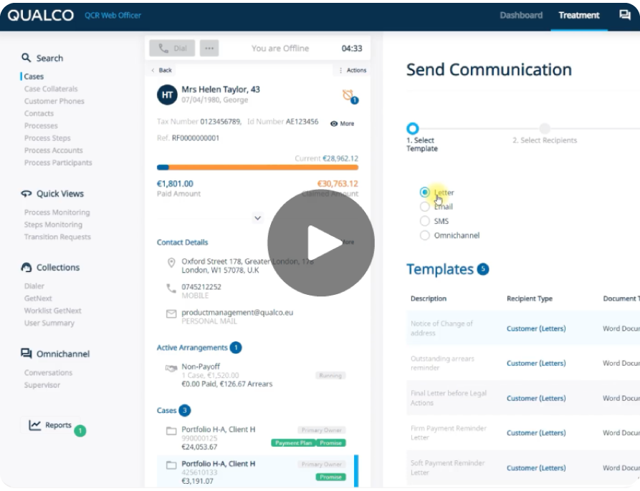640x491 pixels.
Task: Click the Search magnifier icon in sidebar
Action: 27,58
